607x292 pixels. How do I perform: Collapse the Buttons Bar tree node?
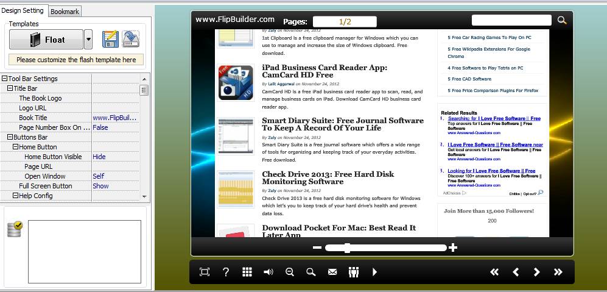tap(10, 137)
